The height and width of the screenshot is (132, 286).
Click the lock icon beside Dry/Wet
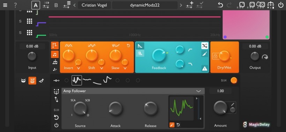pyautogui.click(x=215, y=57)
